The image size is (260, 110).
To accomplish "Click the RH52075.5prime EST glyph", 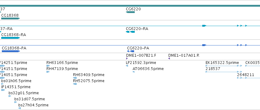I will point(75,84).
